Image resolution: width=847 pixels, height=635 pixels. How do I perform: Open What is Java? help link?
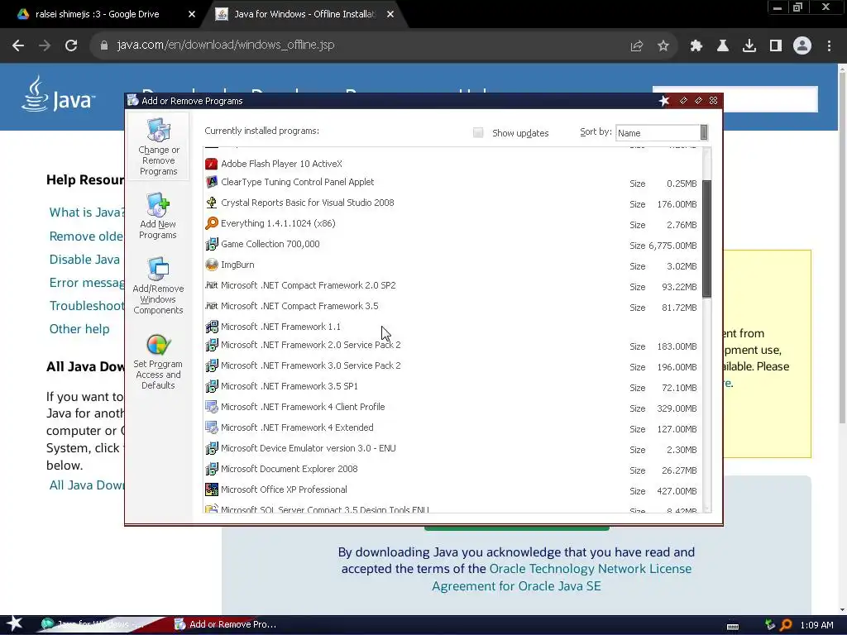87,212
